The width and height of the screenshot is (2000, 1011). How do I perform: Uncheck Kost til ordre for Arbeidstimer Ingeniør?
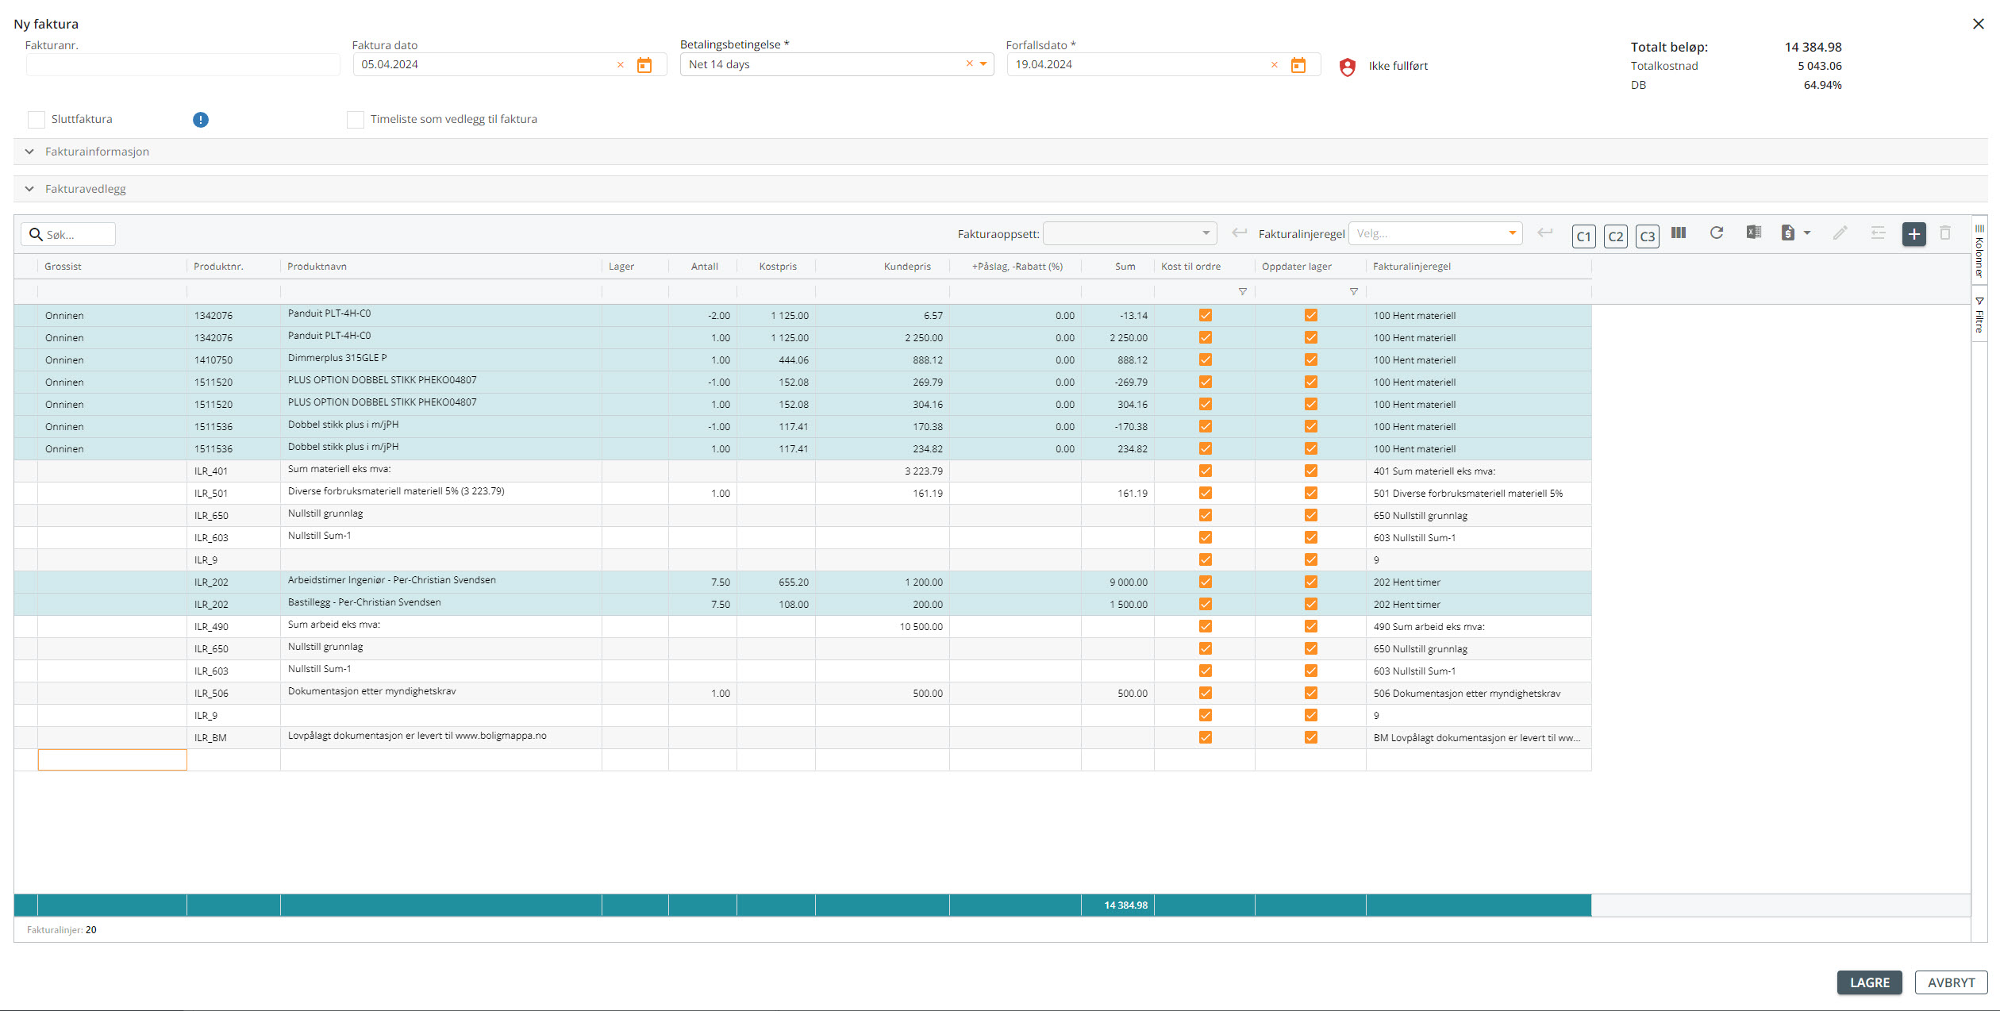1206,582
